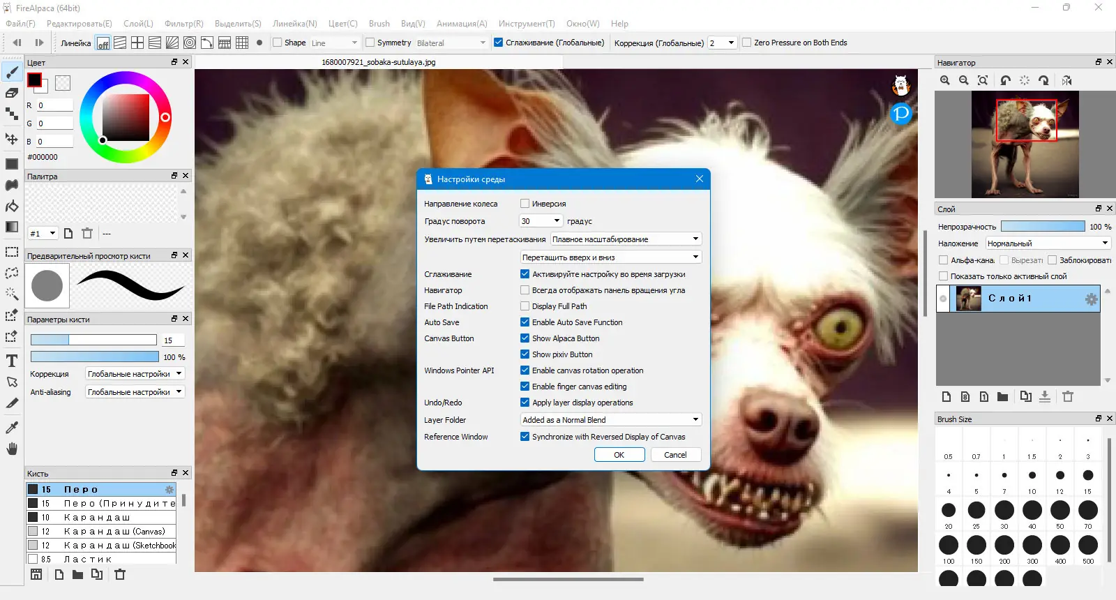Open the palette #1 dropdown
The width and height of the screenshot is (1116, 600).
point(43,233)
